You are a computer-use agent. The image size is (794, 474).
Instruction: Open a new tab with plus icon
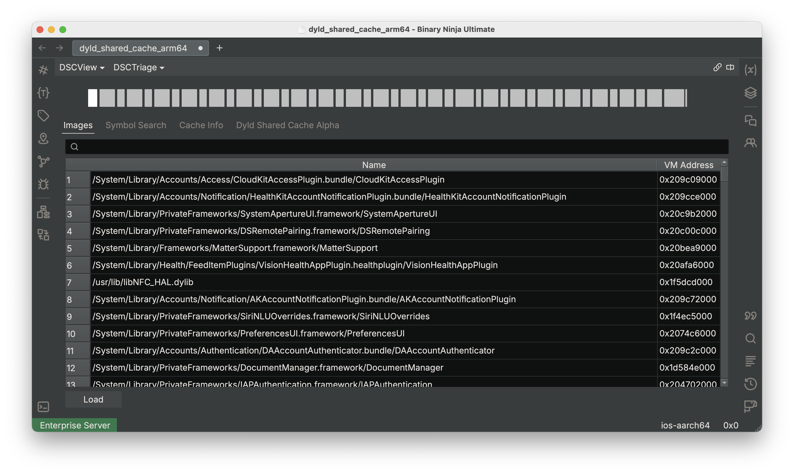point(219,48)
